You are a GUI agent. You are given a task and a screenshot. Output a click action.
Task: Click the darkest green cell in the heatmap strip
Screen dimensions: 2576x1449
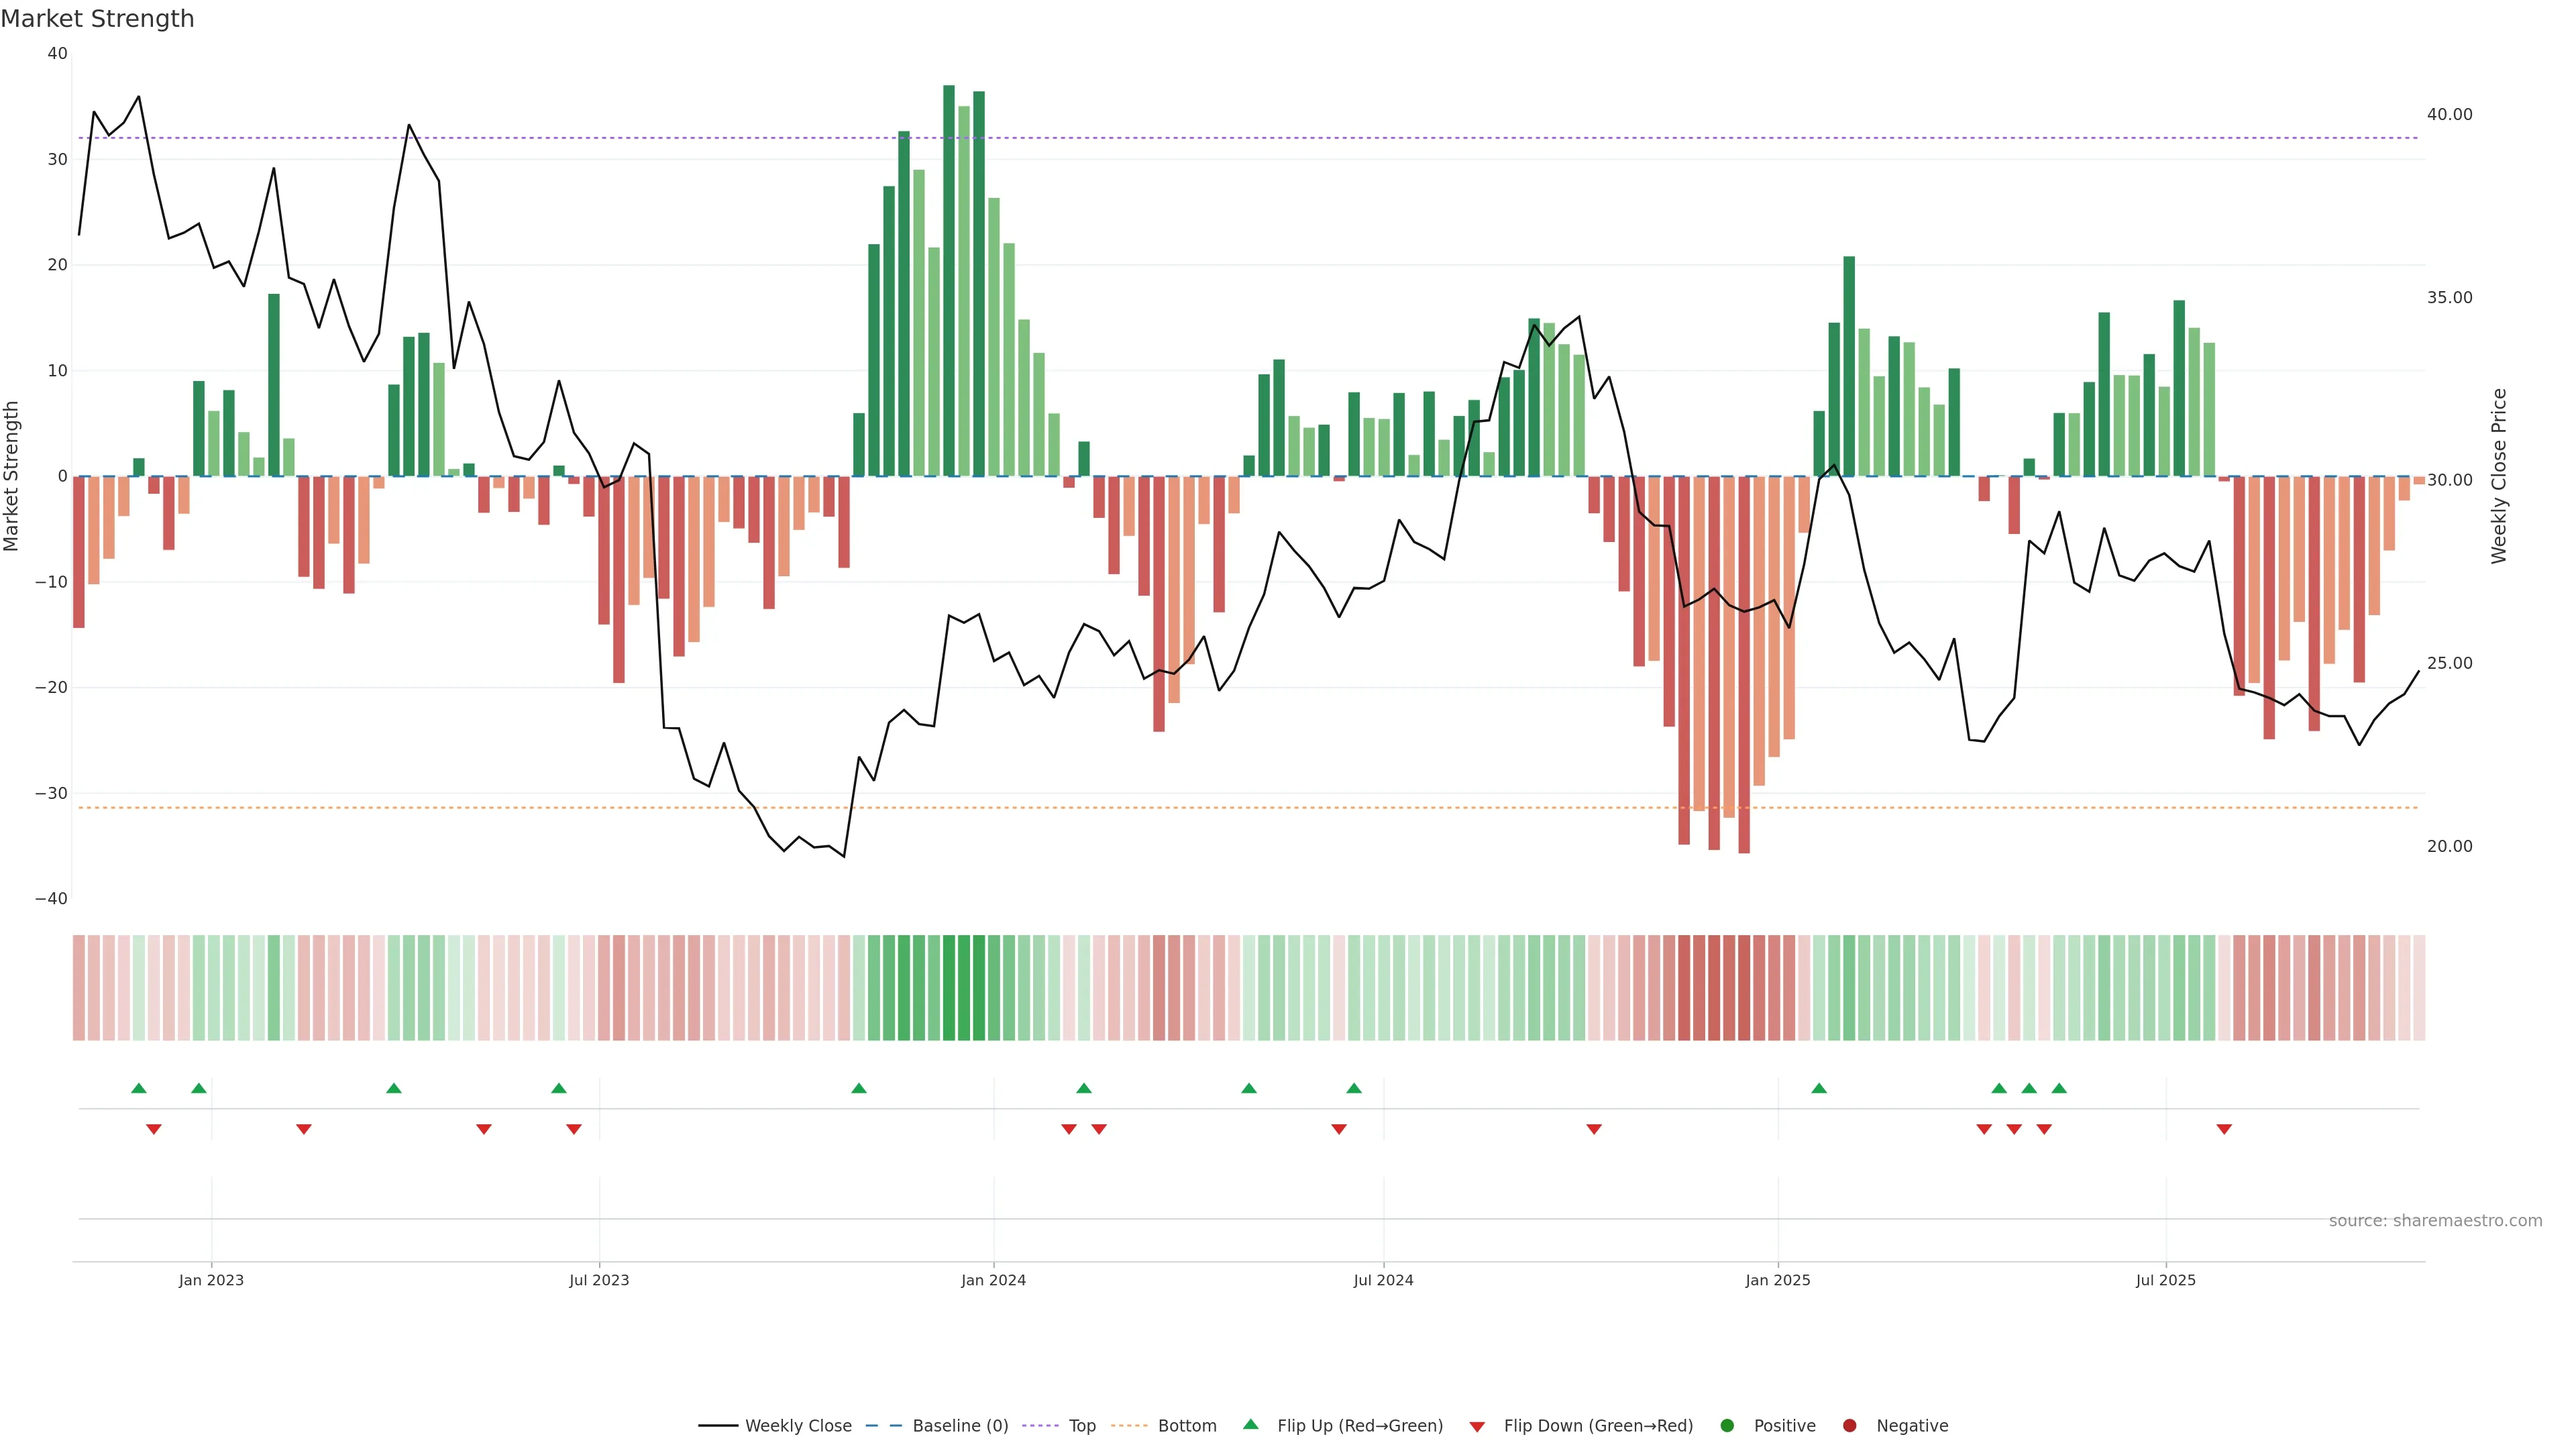[949, 988]
